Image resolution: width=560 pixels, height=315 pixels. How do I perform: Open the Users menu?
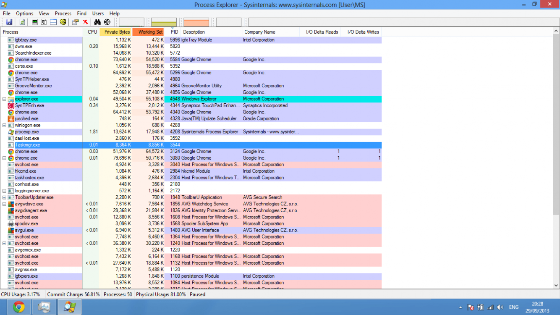point(98,13)
